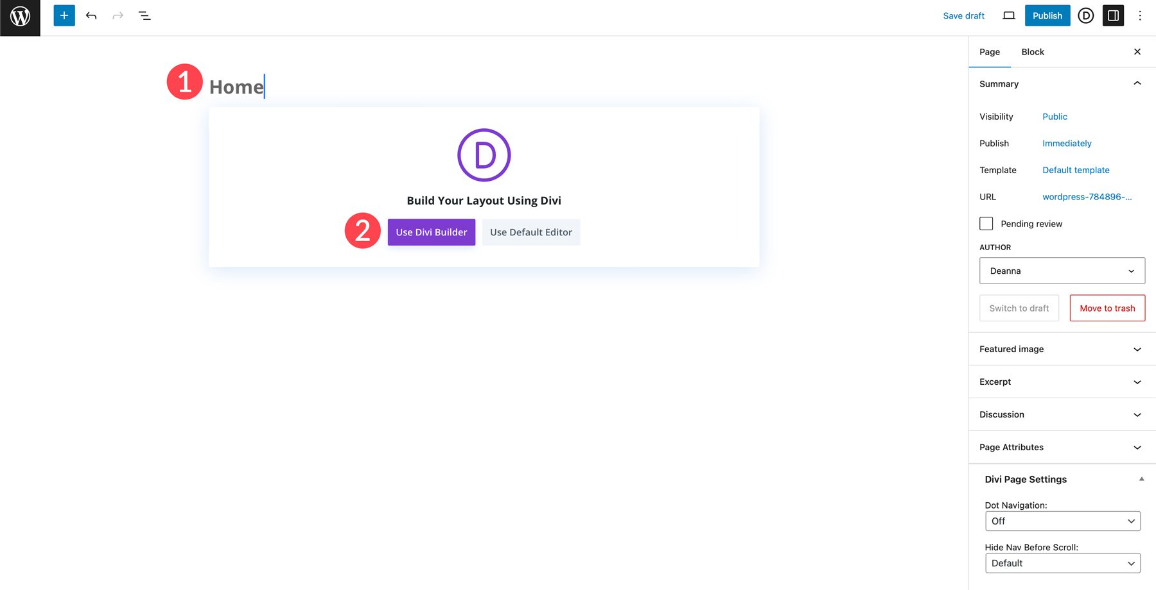Open the three-dot Options menu icon
Viewport: 1156px width, 590px height.
[x=1140, y=15]
